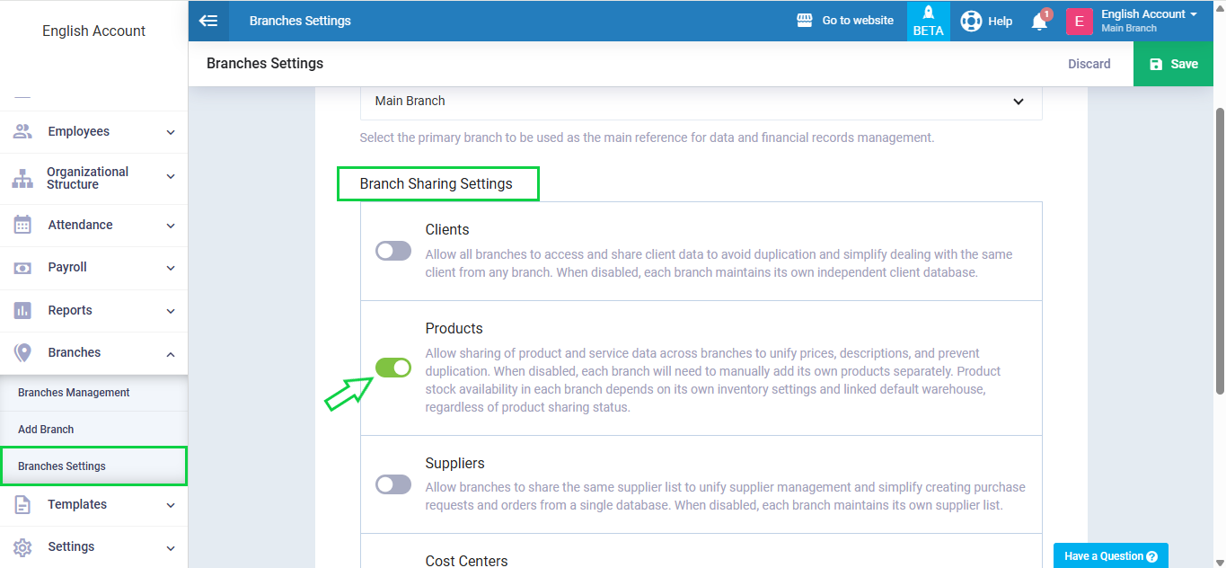The width and height of the screenshot is (1226, 568).
Task: Click the Reports chart icon
Action: tap(22, 310)
